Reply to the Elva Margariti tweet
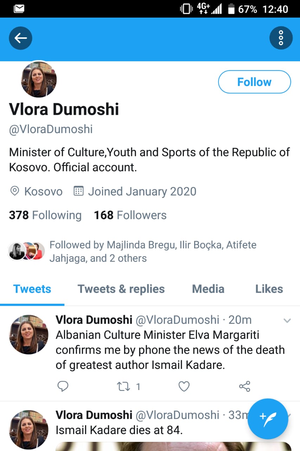The width and height of the screenshot is (300, 451). [63, 387]
